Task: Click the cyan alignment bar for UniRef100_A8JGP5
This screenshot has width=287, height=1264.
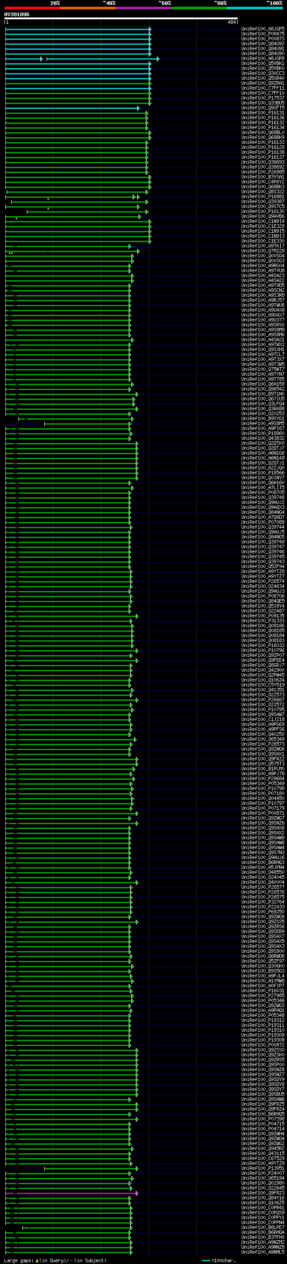Action: (78, 29)
